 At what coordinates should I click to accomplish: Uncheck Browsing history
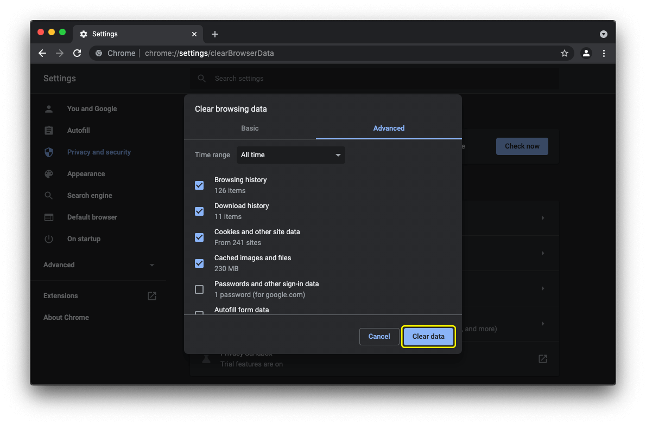199,185
